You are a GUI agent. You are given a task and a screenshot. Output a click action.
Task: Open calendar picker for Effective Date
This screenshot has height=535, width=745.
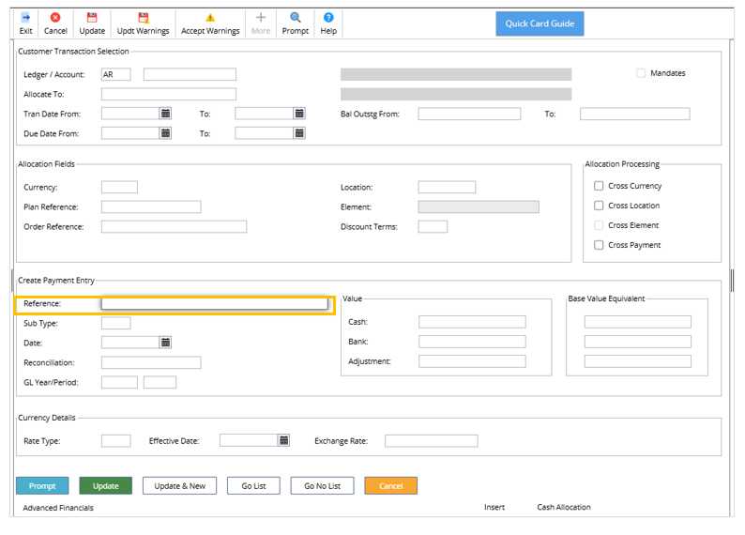(283, 440)
